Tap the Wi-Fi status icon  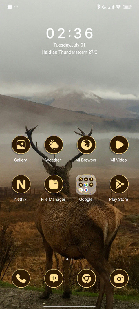click(118, 7)
